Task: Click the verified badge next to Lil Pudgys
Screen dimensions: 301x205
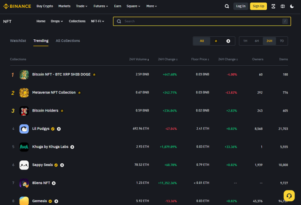Action: point(53,129)
